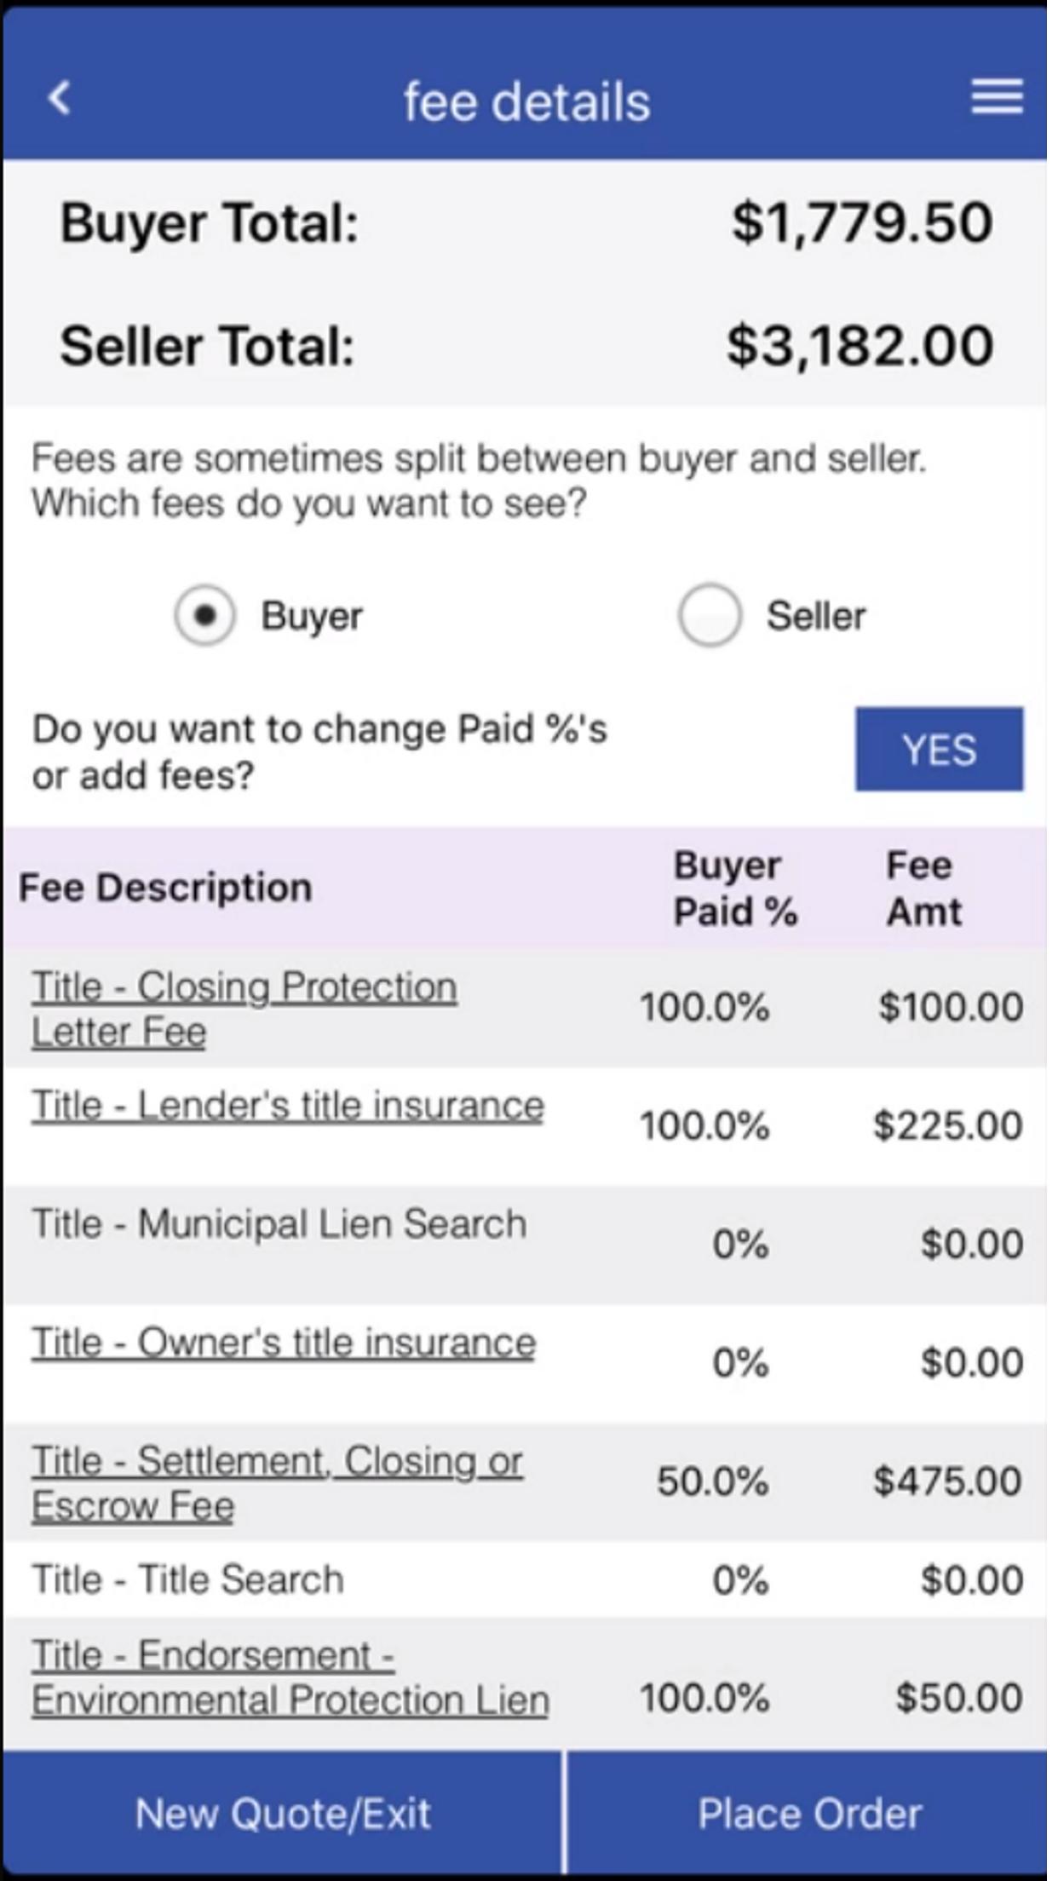Click the Title - Title Search row
The width and height of the screenshot is (1058, 1881).
click(x=525, y=1579)
